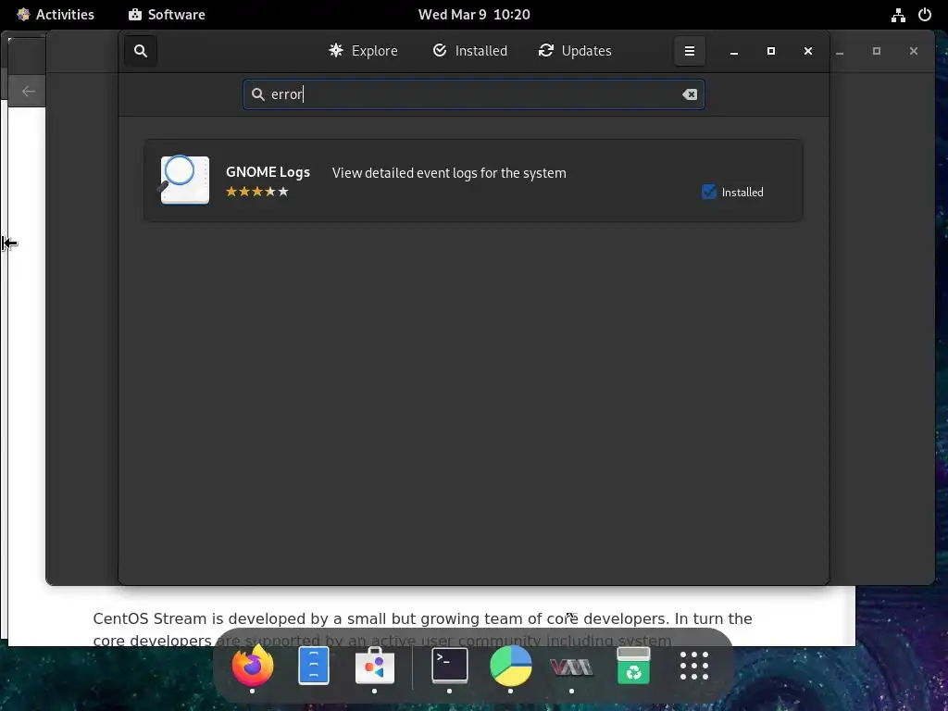
Task: Open the power menu icon in top bar
Action: point(925,15)
